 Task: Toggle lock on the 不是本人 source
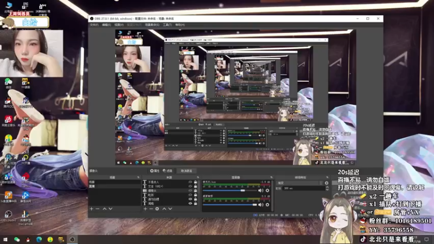196,182
